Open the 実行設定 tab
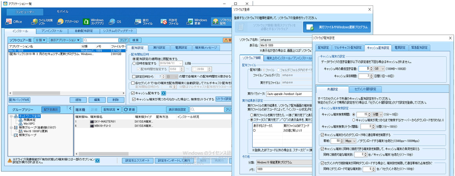The image size is (455, 176). [x=159, y=48]
